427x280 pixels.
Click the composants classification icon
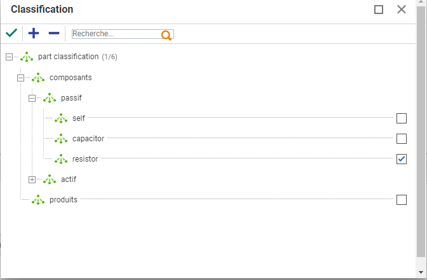pyautogui.click(x=38, y=78)
